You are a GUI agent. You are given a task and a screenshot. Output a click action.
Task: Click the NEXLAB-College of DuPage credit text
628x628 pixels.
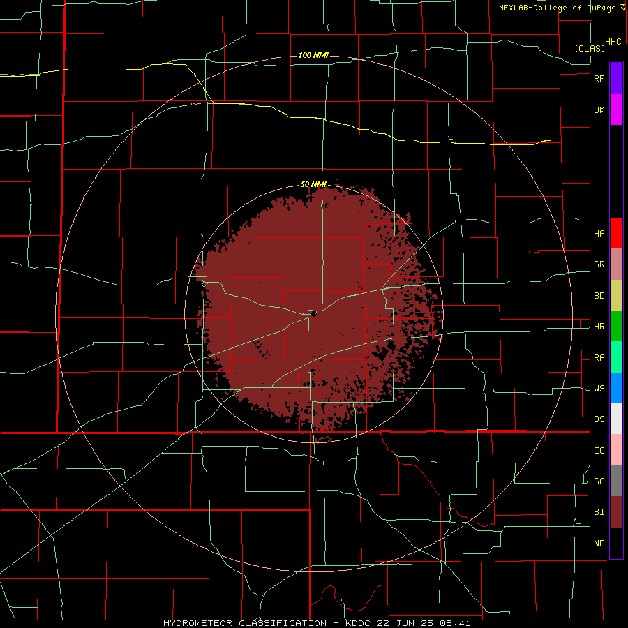point(557,8)
